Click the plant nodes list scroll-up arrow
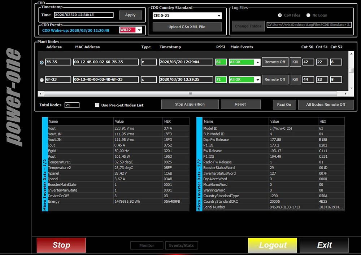Screen dimensions: 361x255 tap(351, 54)
